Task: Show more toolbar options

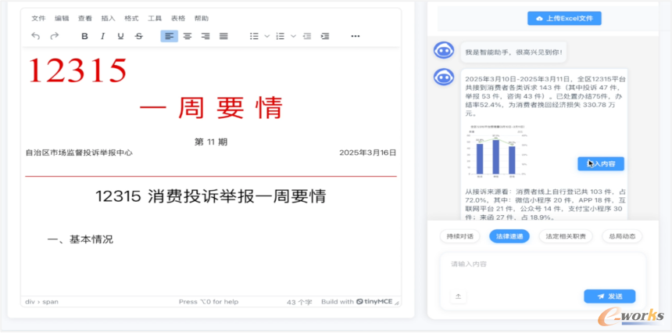Action: (x=356, y=36)
